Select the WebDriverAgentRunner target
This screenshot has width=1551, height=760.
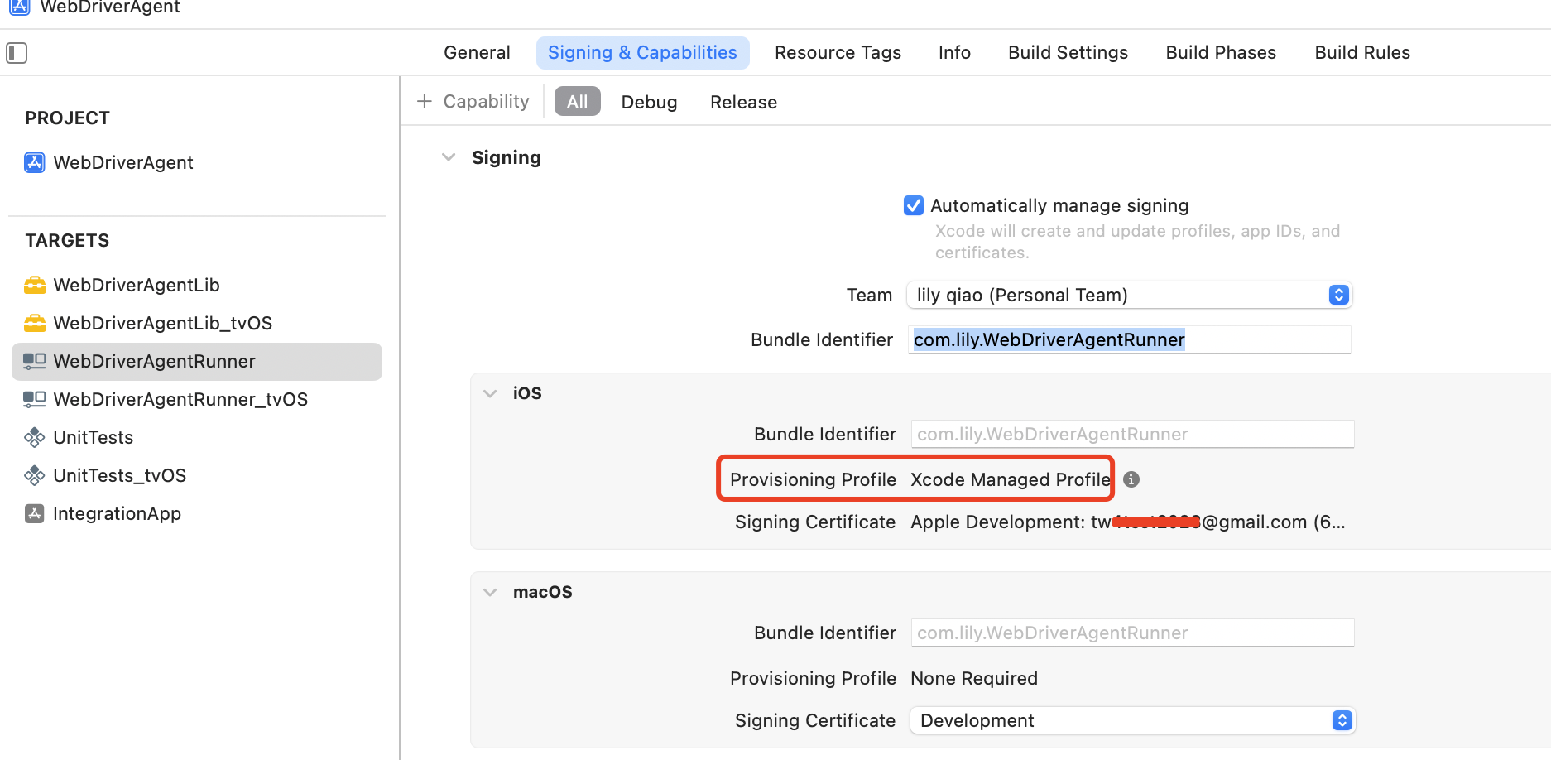click(197, 361)
